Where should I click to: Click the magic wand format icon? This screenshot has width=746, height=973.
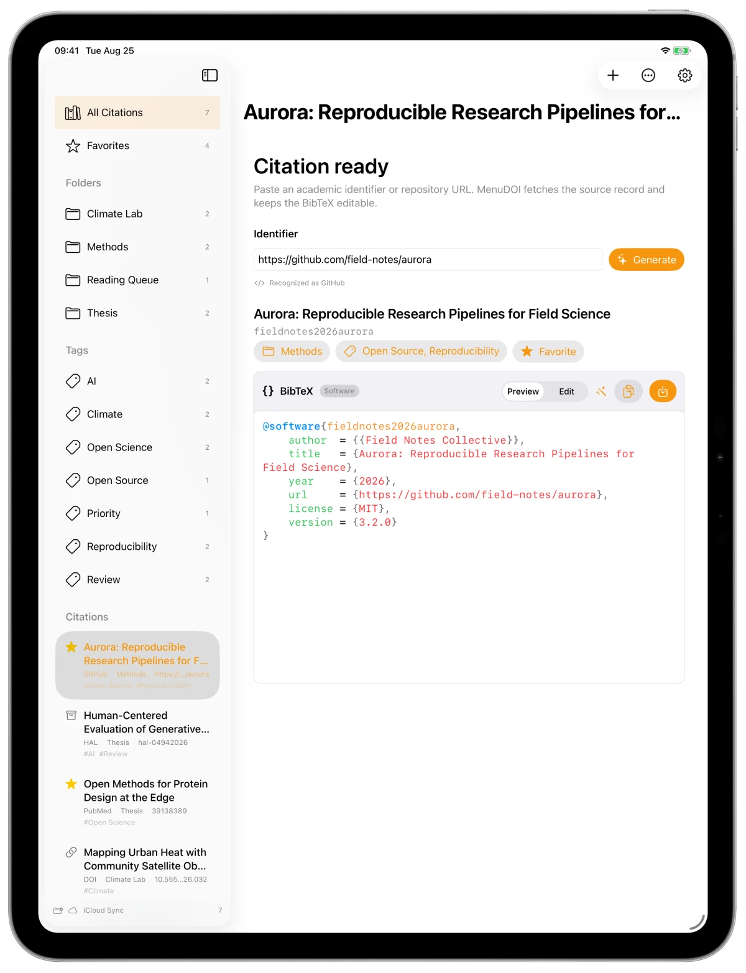click(601, 391)
